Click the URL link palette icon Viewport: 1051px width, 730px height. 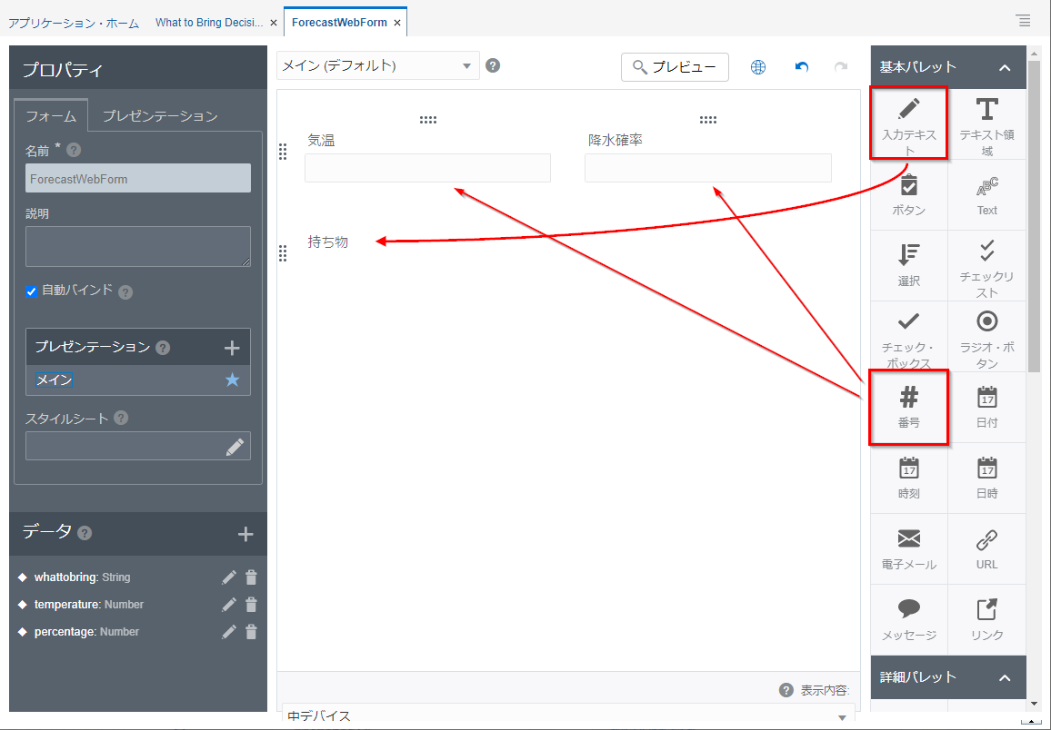tap(986, 548)
